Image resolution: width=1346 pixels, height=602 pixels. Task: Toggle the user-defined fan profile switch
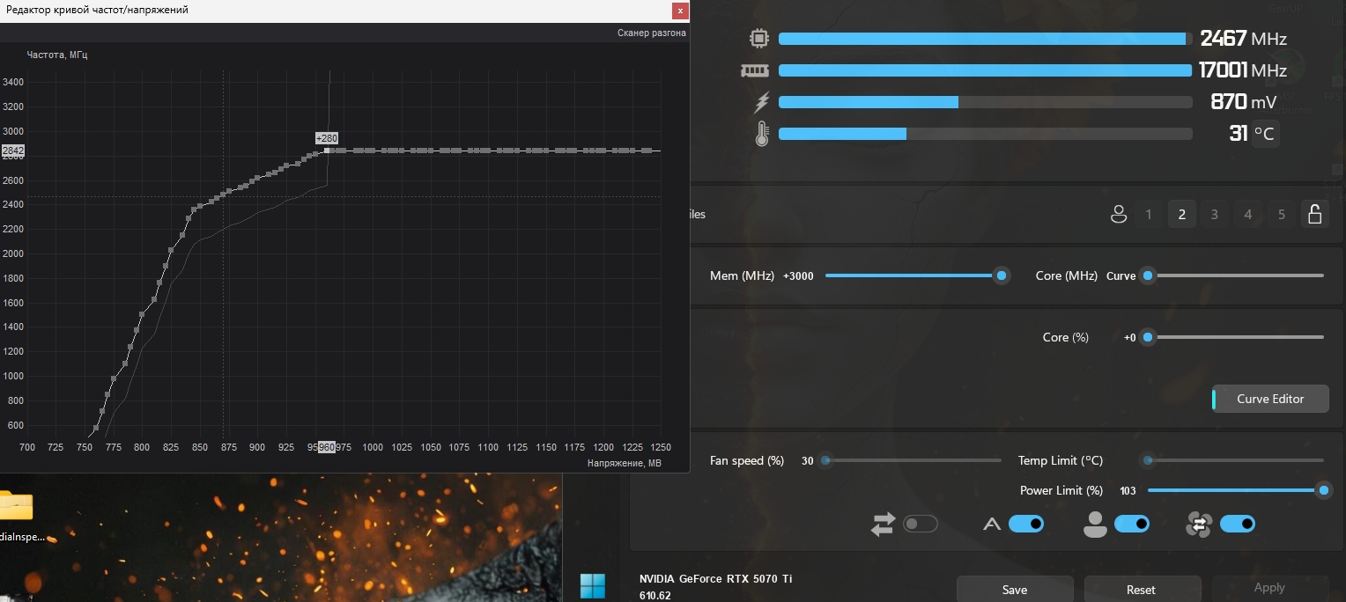(x=1132, y=525)
